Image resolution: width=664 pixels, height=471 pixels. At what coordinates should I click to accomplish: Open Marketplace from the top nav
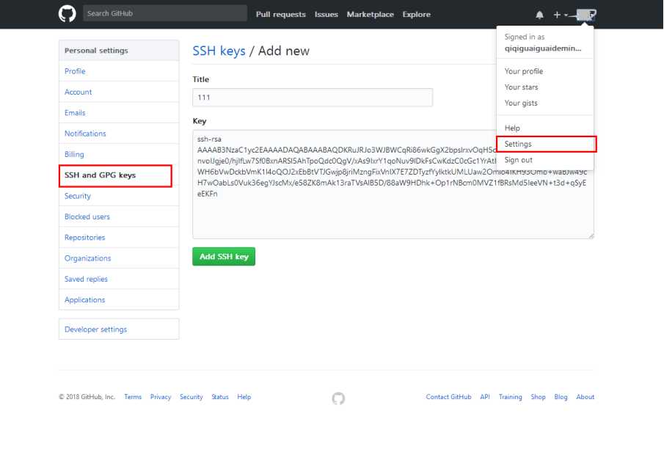370,15
